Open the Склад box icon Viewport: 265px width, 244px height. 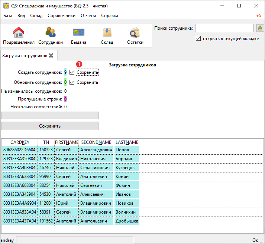107,32
